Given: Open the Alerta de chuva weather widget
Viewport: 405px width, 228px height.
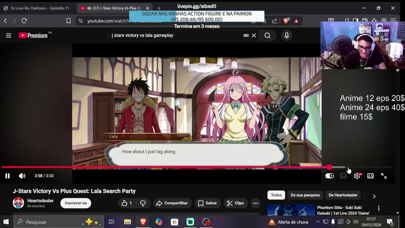Looking at the screenshot, I should pyautogui.click(x=288, y=222).
